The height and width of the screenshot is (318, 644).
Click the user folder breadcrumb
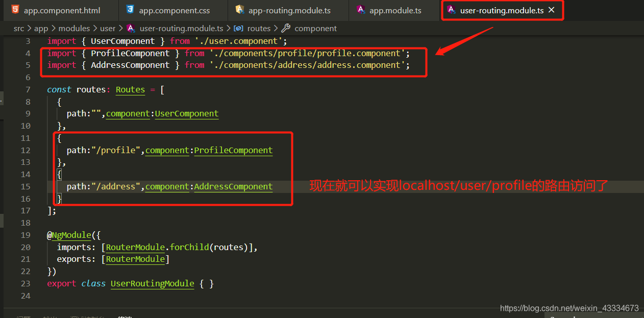click(108, 29)
